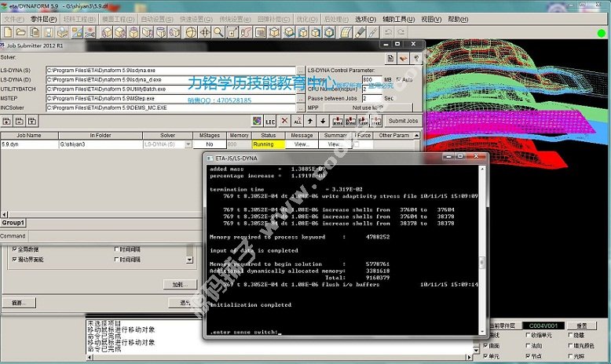
Task: Open the 选项(O) menu
Action: (365, 19)
